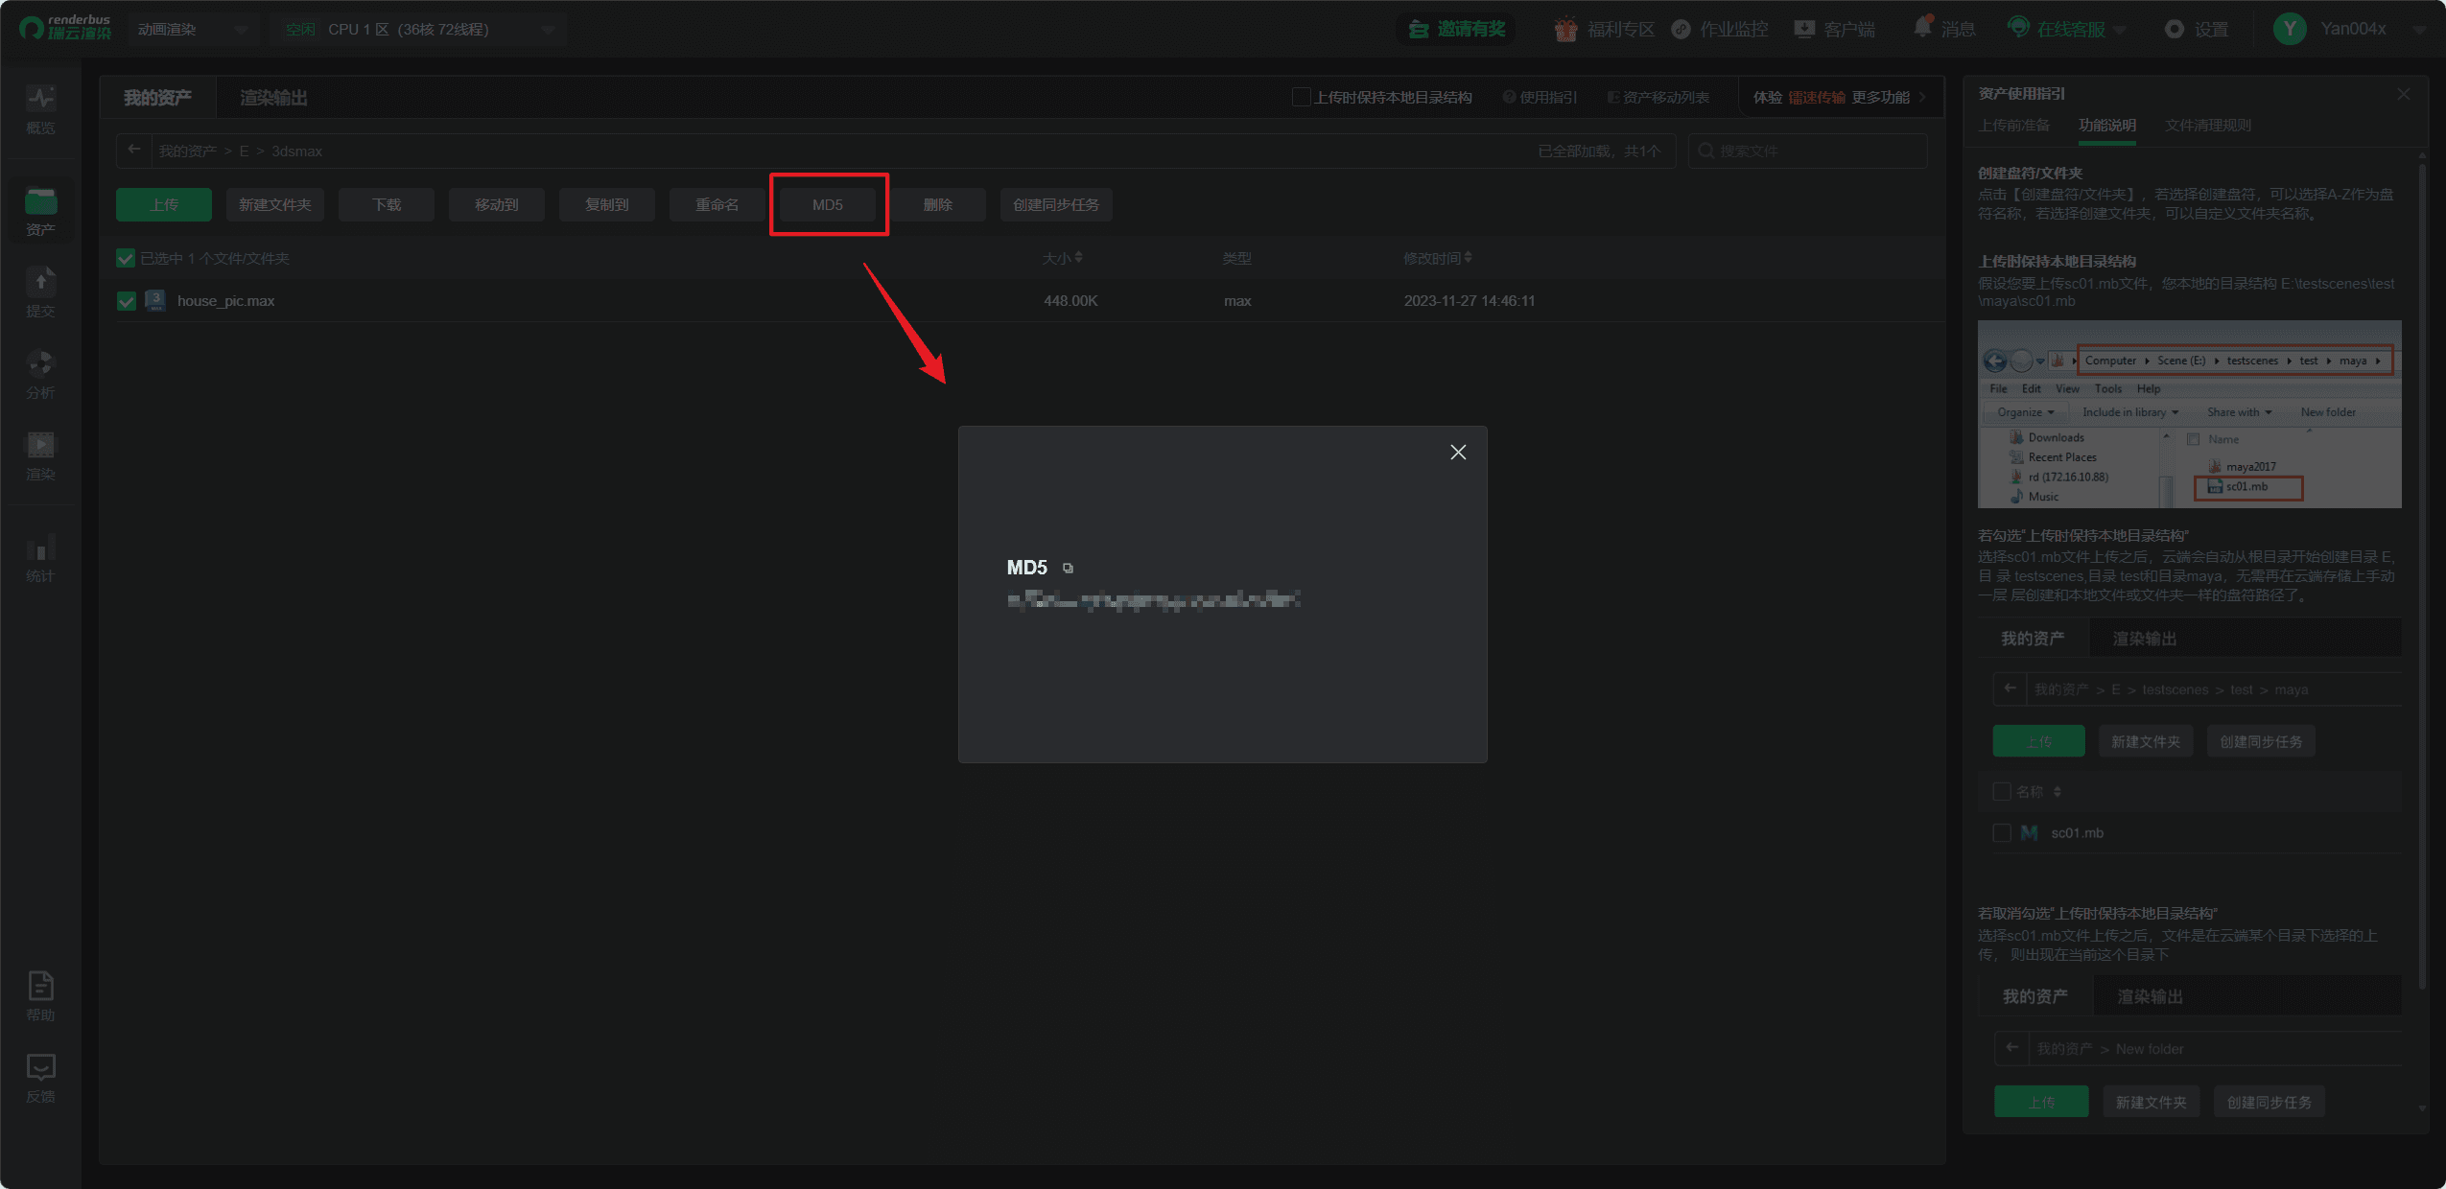
Task: Copy the MD5 value using copy icon
Action: click(x=1068, y=569)
